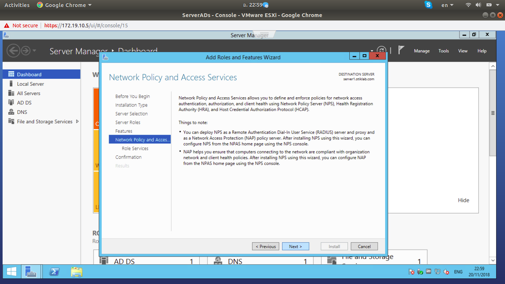The height and width of the screenshot is (284, 505).
Task: Open the Manage menu
Action: pos(422,51)
